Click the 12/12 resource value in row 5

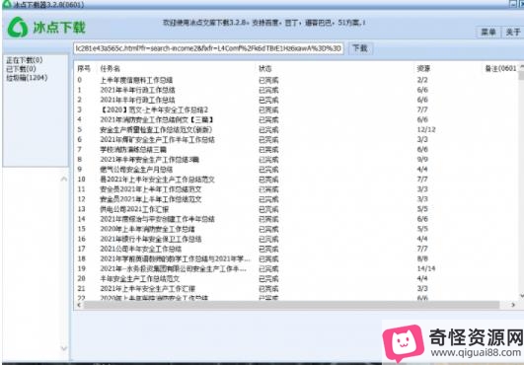(x=426, y=129)
